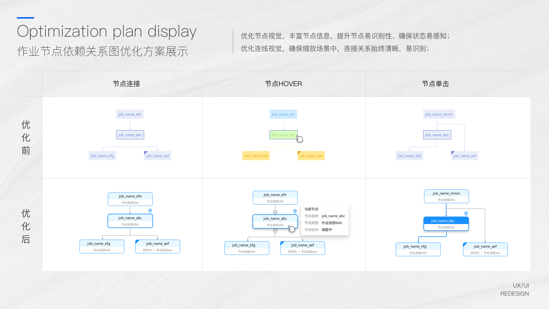Screen dimensions: 549x309
Task: Click job_name_mmm node with 作业类型bbb subtitle
Action: (x=446, y=196)
